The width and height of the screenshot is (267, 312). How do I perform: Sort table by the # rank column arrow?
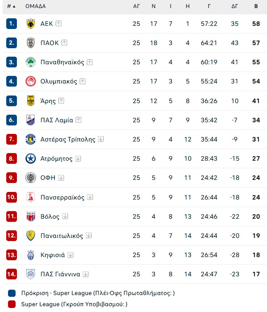point(14,7)
